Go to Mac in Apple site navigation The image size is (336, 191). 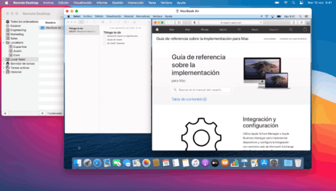point(172,29)
